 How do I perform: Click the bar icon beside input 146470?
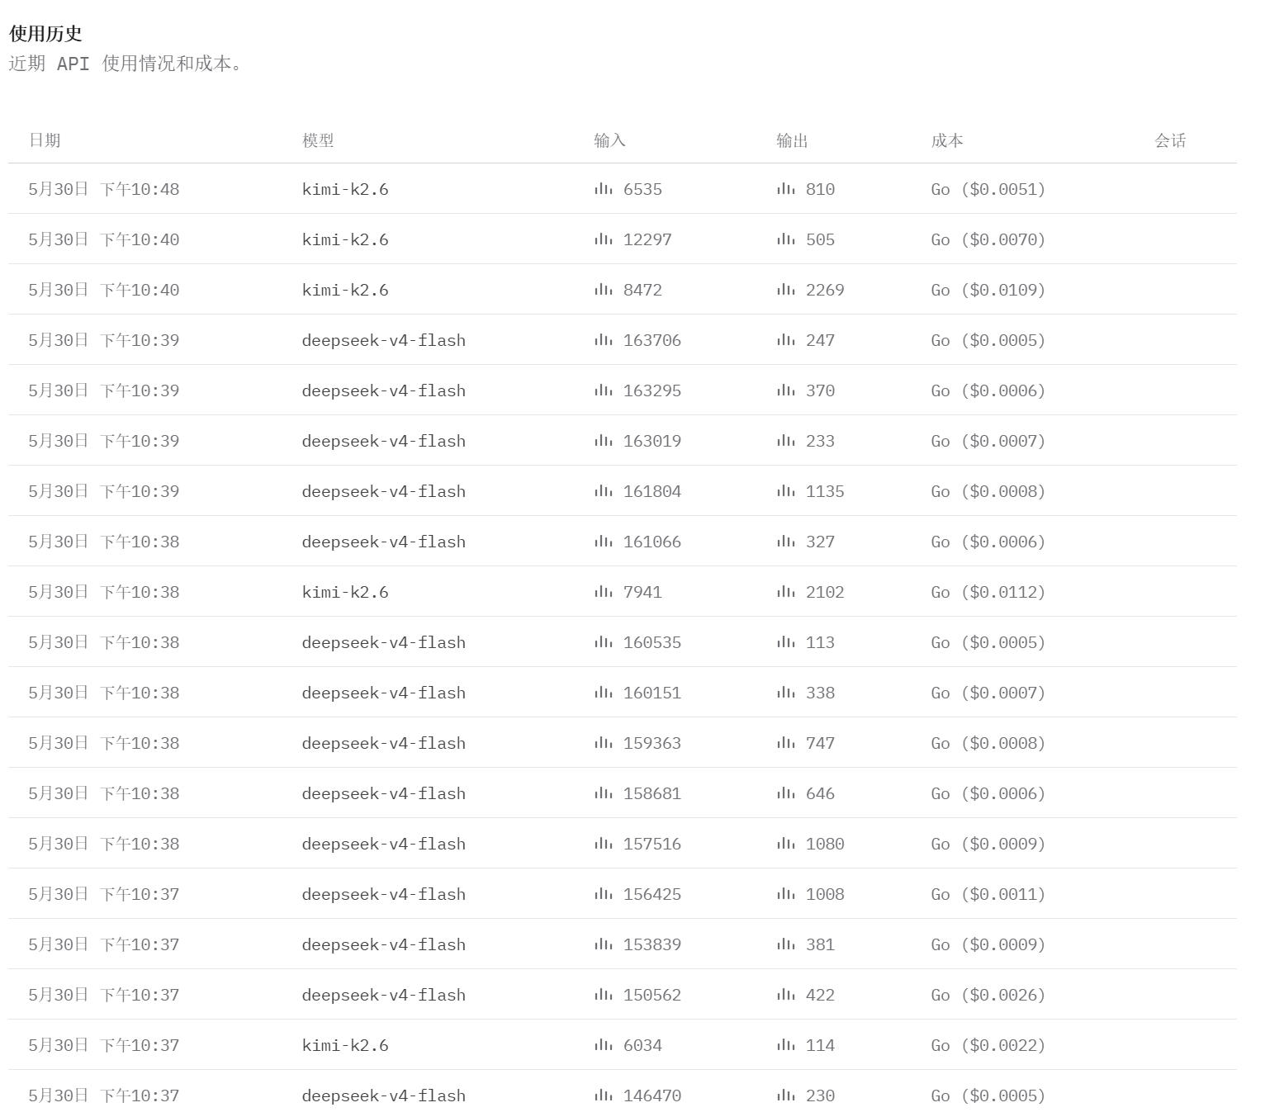(603, 1095)
